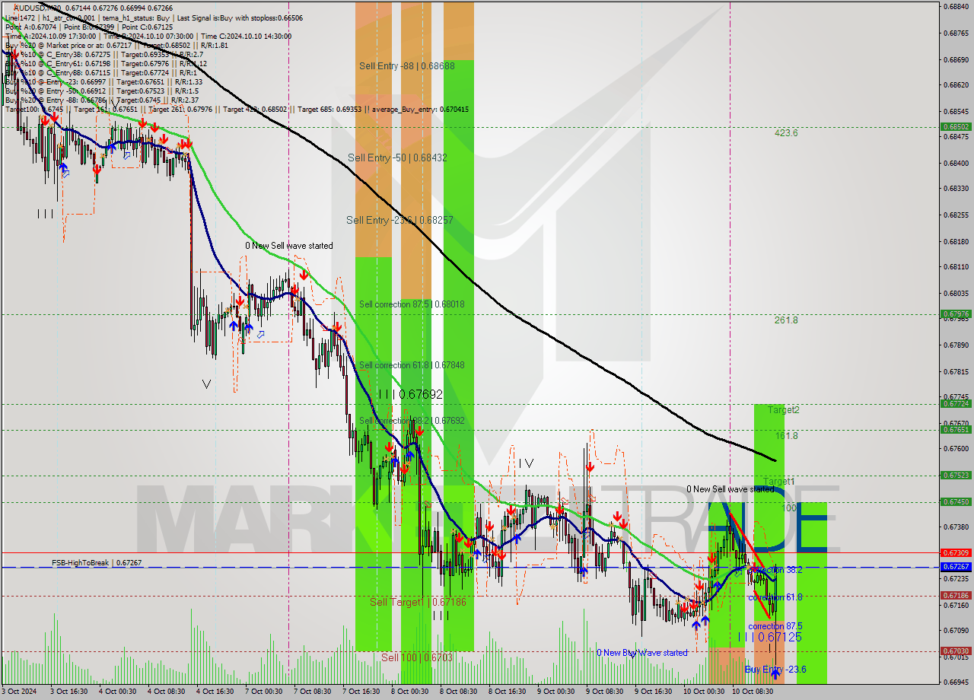
Task: Click the 'average_Buy_entry: 0.670415' text
Action: 419,109
